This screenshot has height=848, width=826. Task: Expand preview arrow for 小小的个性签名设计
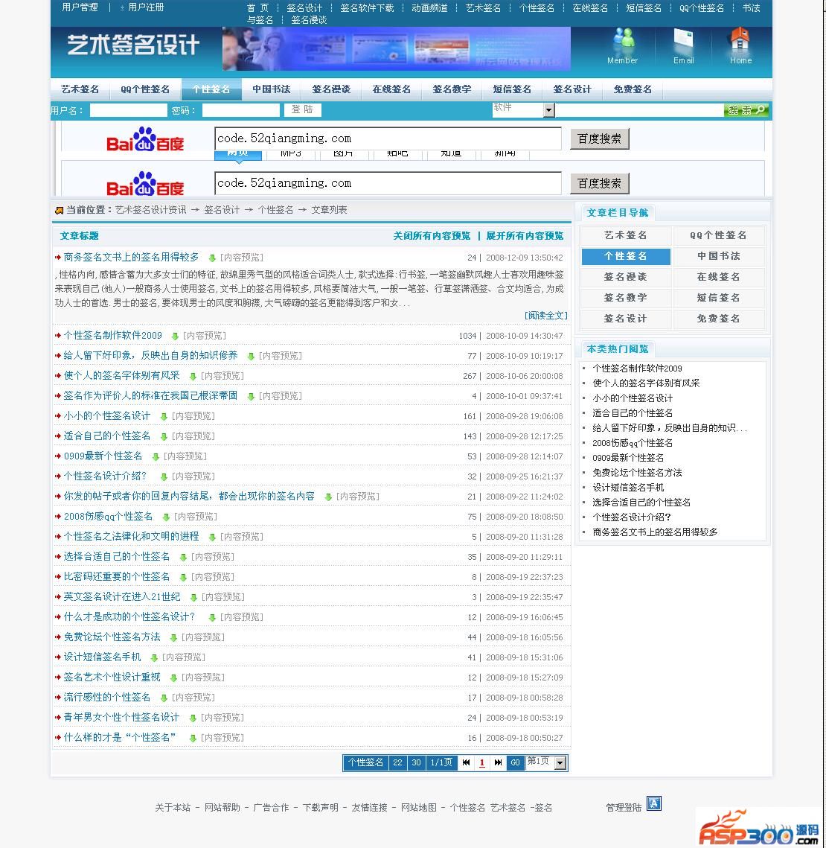click(x=164, y=416)
